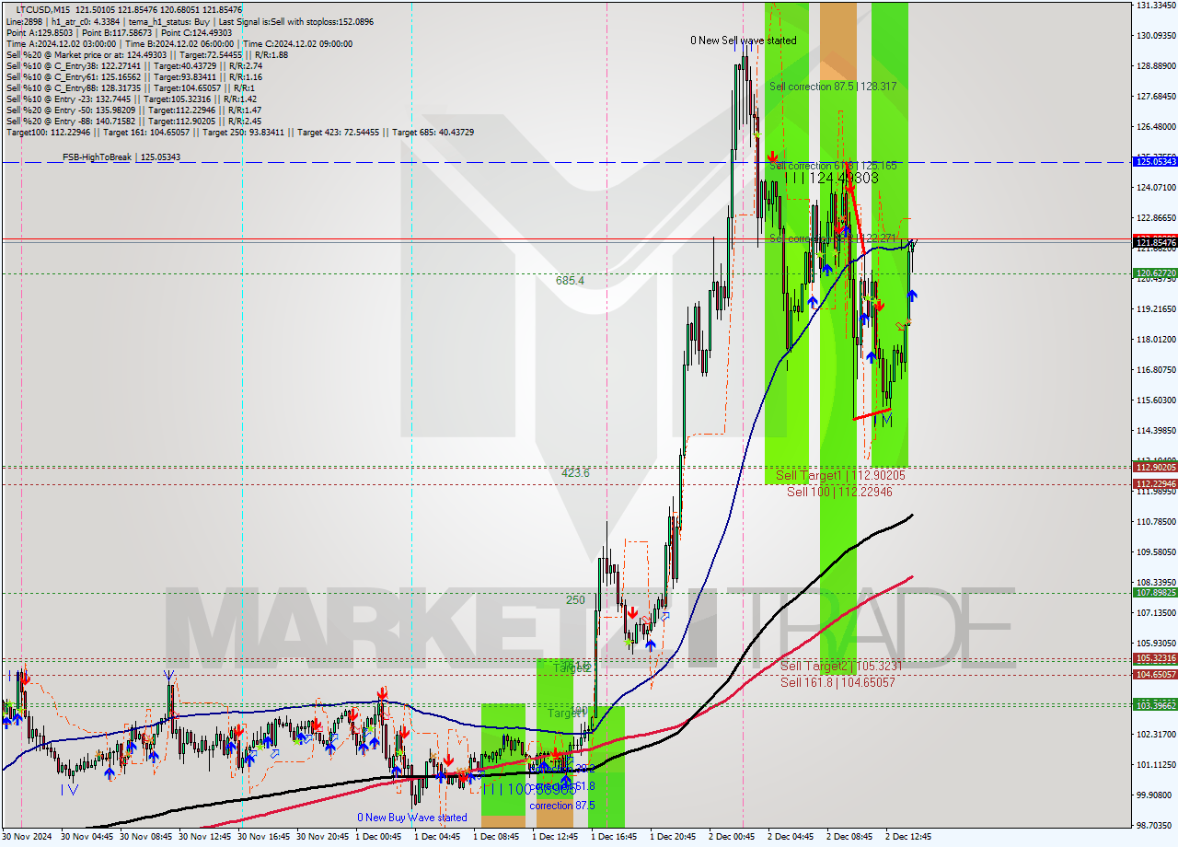Click the 124.07100 price axis label

[1156, 188]
